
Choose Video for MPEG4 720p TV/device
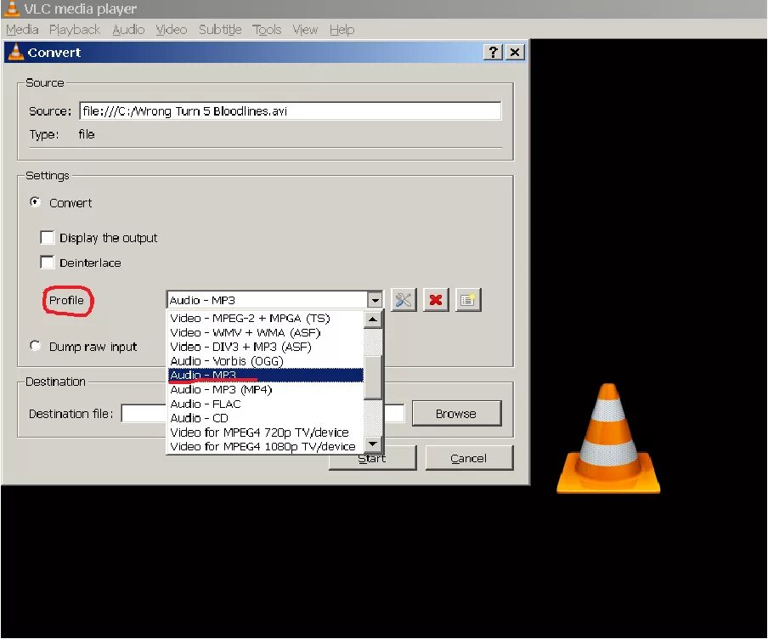(266, 433)
